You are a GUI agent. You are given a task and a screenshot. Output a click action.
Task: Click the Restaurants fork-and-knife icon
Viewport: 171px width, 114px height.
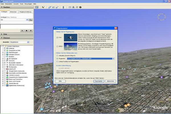[x=7, y=67]
